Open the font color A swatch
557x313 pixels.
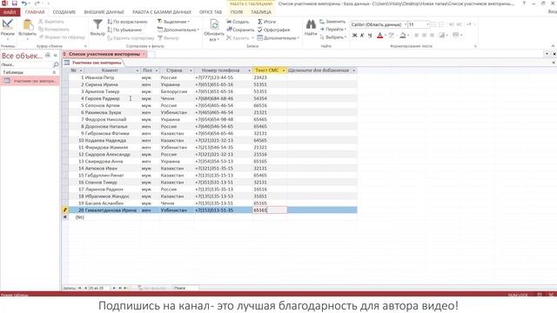coord(379,35)
